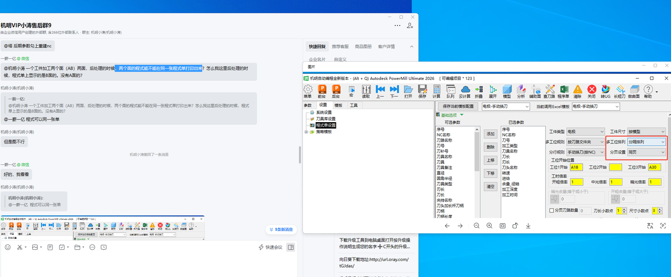Open the 工件类型 电极 dropdown
This screenshot has height=277, width=671.
(585, 131)
